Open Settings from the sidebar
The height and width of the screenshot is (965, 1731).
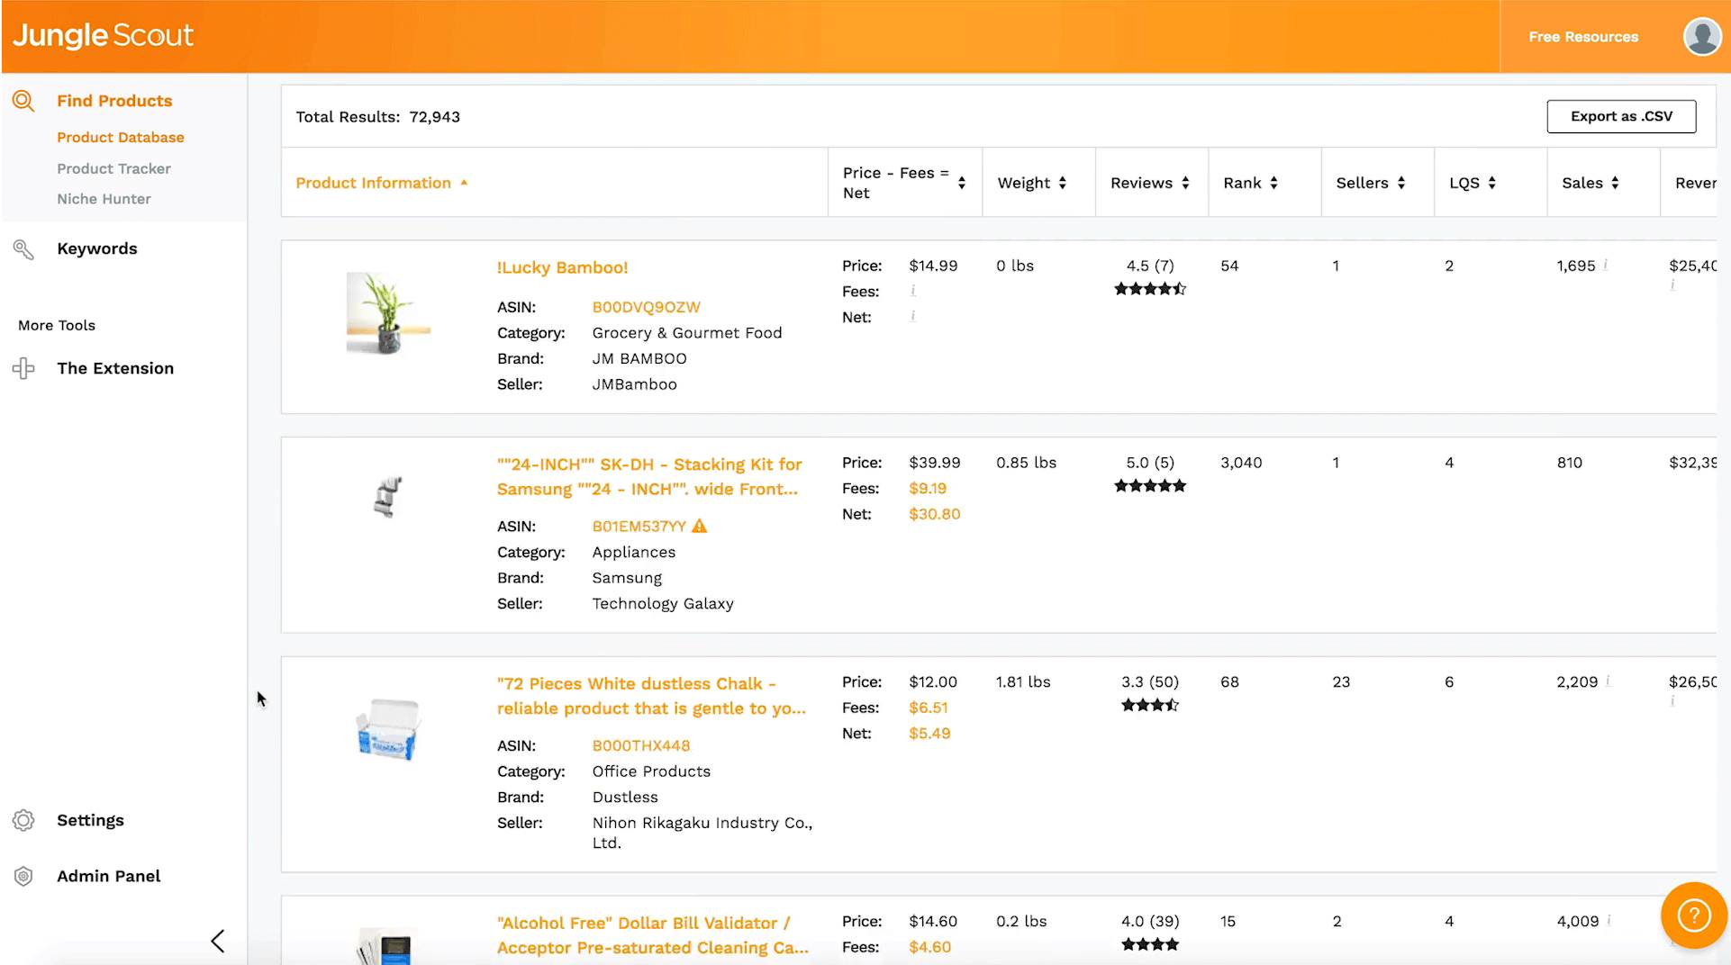click(x=90, y=820)
